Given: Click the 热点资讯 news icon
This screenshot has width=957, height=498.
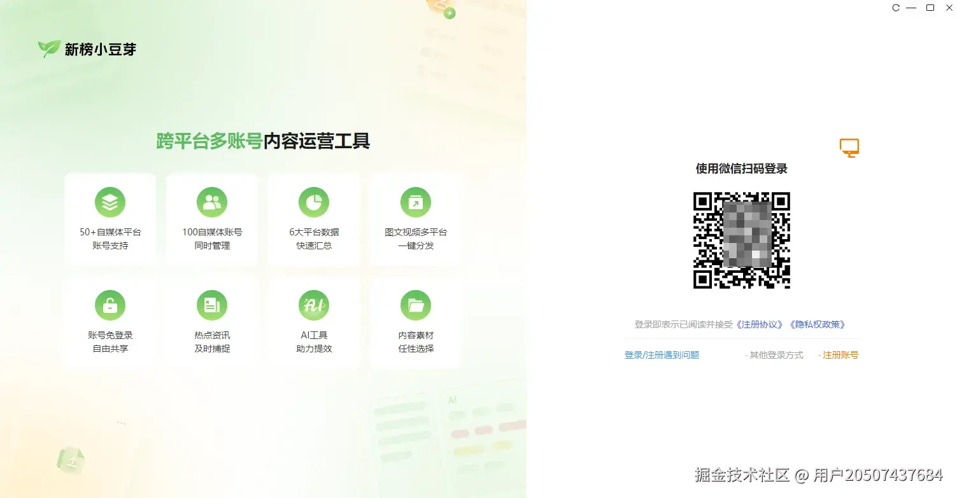Looking at the screenshot, I should (212, 306).
